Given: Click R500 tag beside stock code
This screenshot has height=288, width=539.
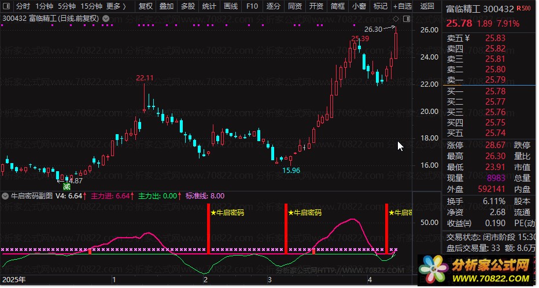Looking at the screenshot, I should click(523, 8).
